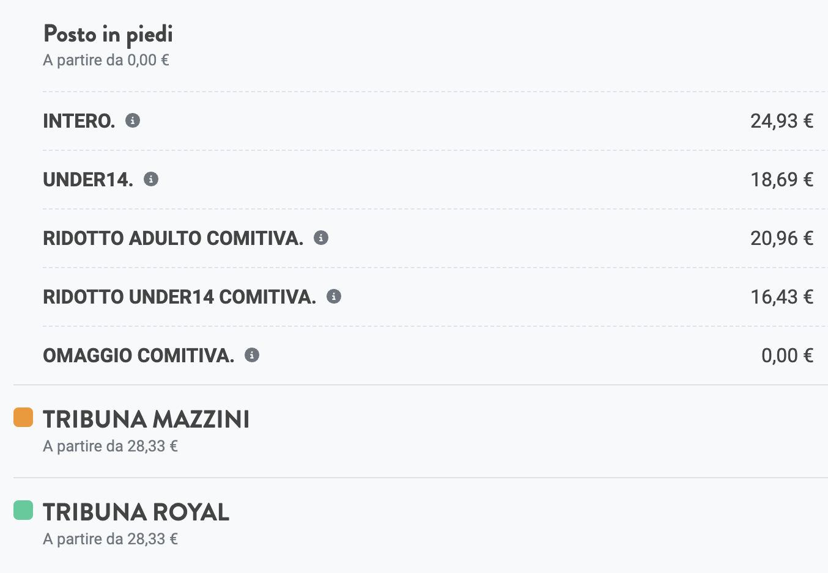Collapse the Posto in piedi section
Screen dimensions: 828x573
(421, 45)
